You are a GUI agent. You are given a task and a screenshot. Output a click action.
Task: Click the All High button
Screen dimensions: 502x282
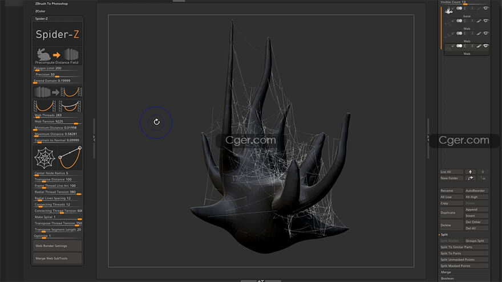pyautogui.click(x=477, y=197)
